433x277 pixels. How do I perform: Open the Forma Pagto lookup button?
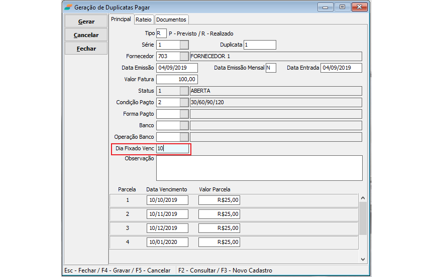[x=184, y=114]
